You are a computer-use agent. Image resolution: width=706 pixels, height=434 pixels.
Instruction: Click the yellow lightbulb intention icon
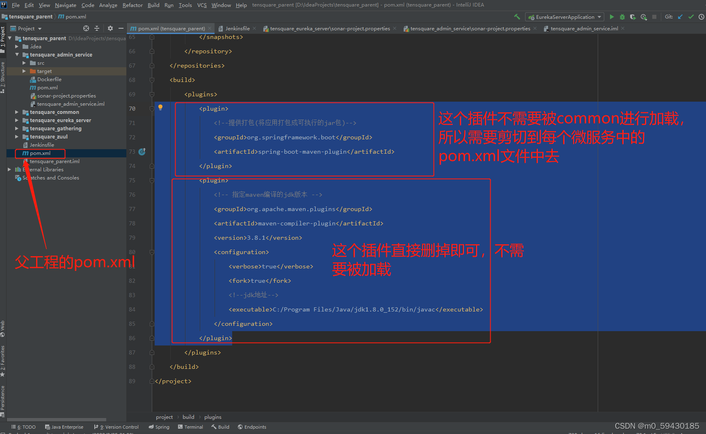(x=160, y=107)
